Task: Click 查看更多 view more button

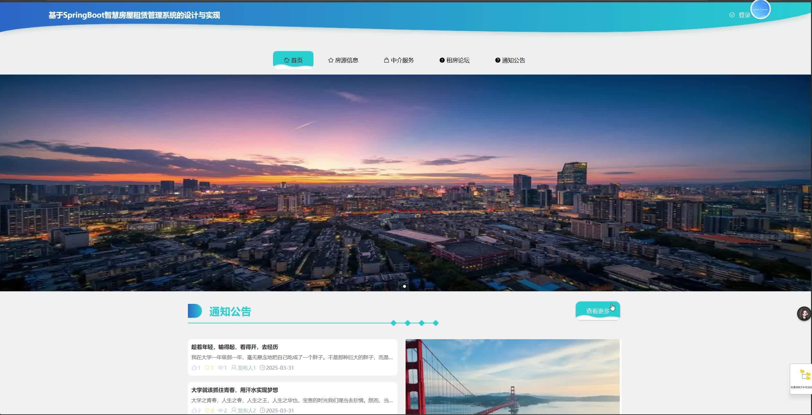Action: click(x=597, y=311)
